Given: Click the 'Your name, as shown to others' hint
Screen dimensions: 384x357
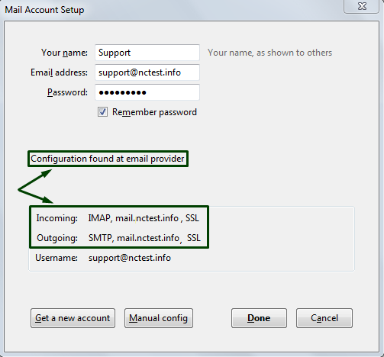Looking at the screenshot, I should coord(269,53).
